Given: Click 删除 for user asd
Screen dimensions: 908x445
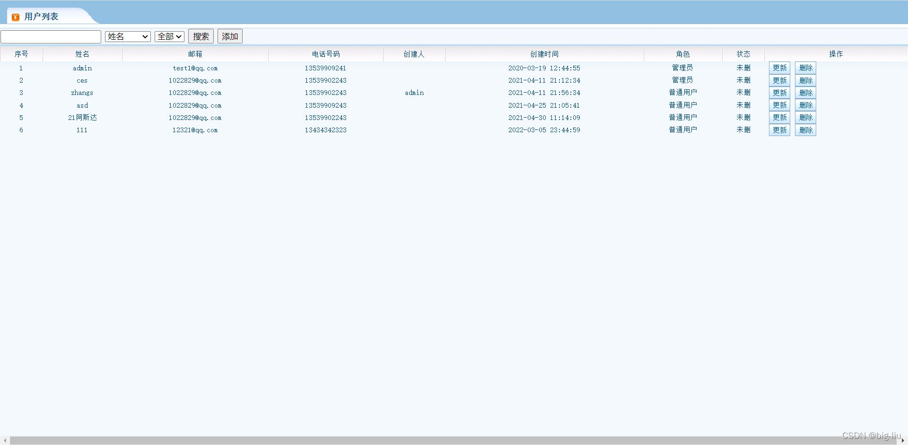Looking at the screenshot, I should (805, 105).
